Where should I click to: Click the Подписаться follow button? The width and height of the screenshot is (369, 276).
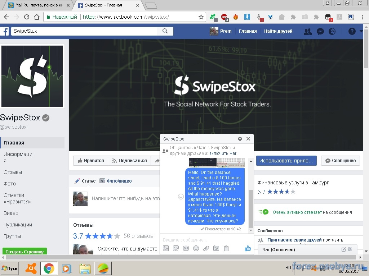tap(129, 161)
